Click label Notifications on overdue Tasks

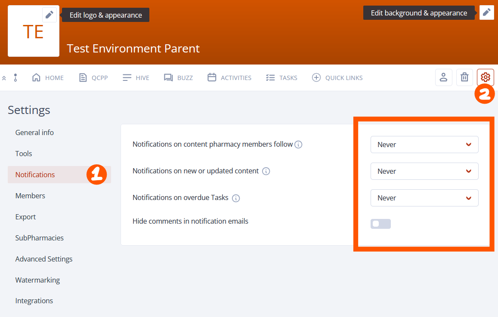(x=180, y=197)
